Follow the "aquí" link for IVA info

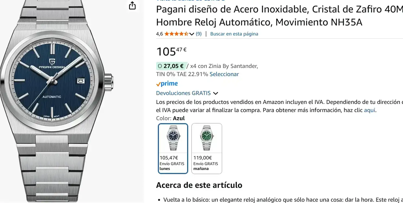point(370,110)
